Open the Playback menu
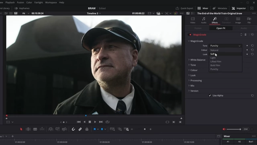The width and height of the screenshot is (257, 145). (10, 2)
